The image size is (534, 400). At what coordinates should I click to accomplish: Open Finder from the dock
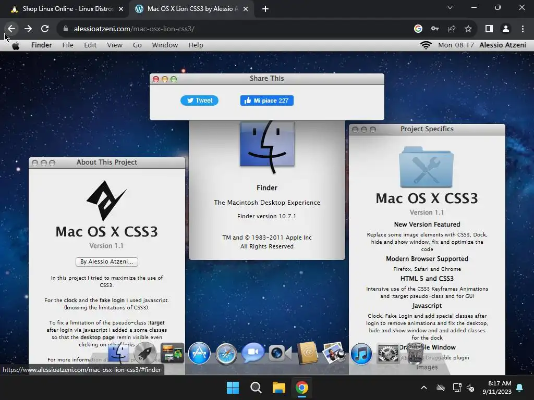tap(118, 354)
